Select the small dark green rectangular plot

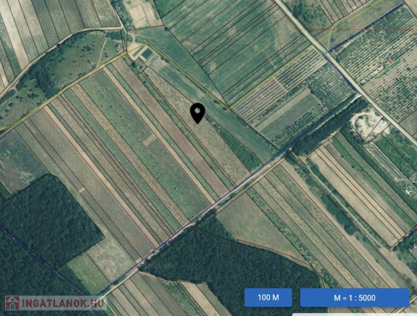147,55
